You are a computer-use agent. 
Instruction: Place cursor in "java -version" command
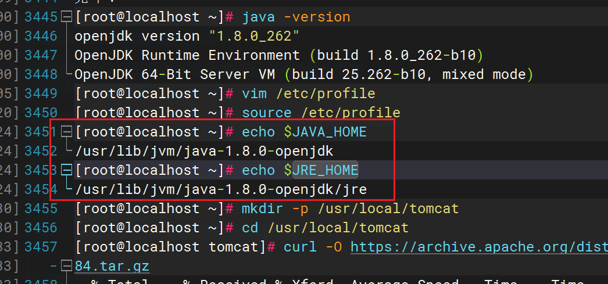tap(296, 17)
